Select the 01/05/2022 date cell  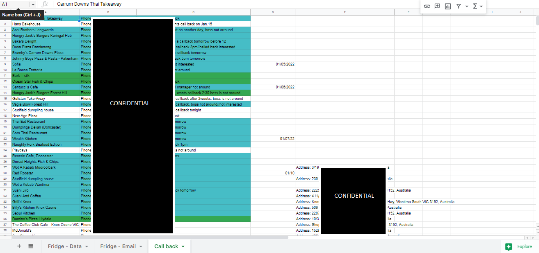(x=273, y=64)
